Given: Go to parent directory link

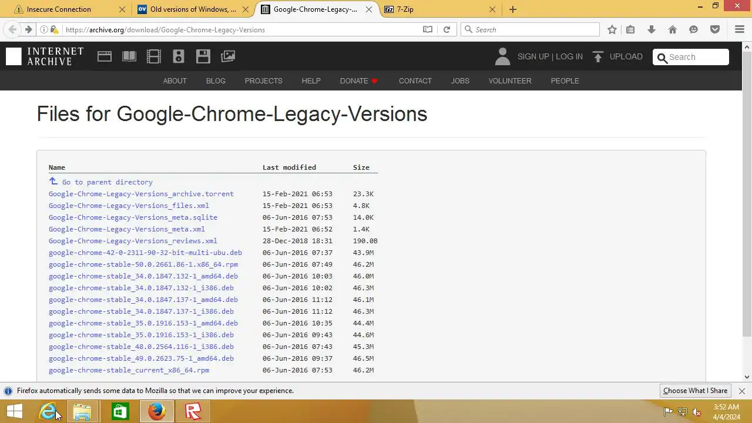Looking at the screenshot, I should point(108,182).
